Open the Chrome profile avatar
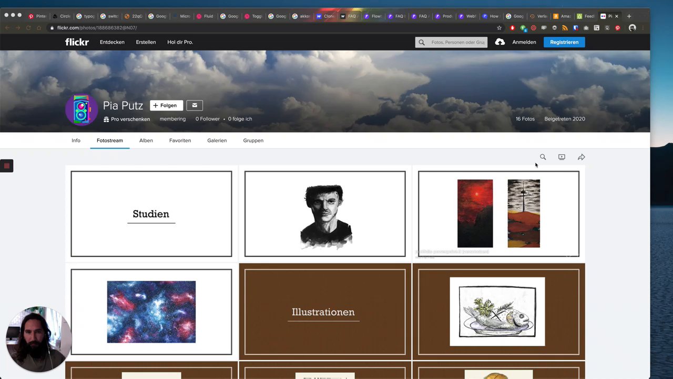The height and width of the screenshot is (379, 673). [x=633, y=28]
